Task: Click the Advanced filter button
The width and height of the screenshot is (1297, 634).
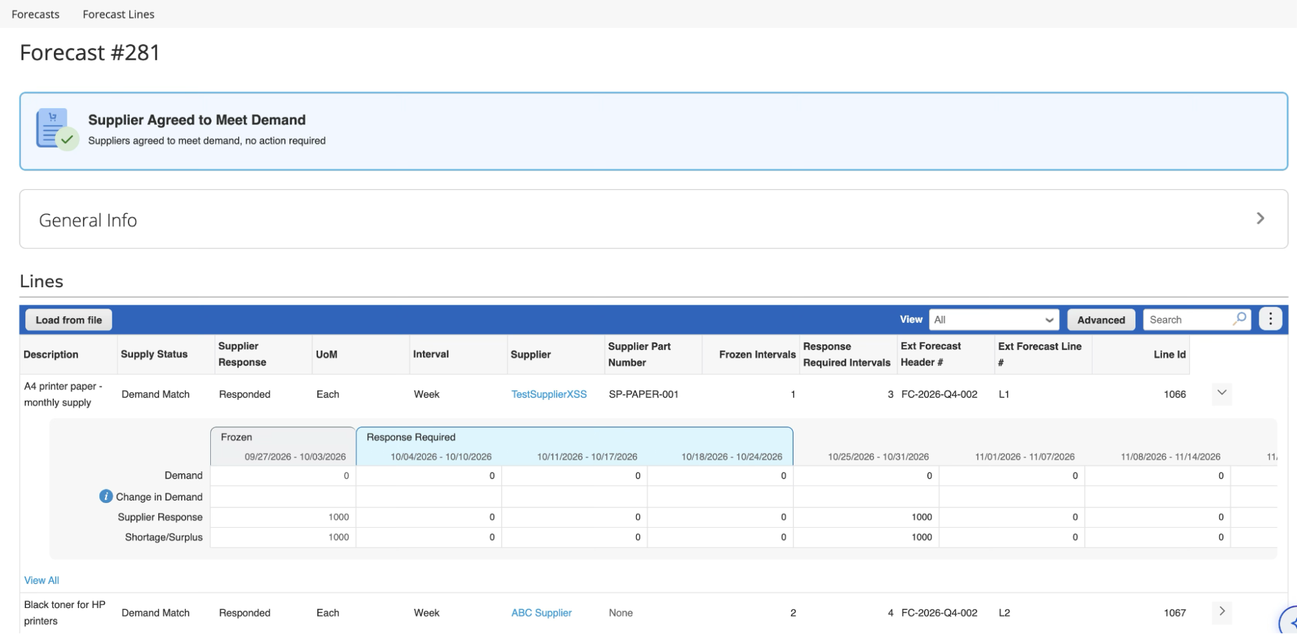Action: point(1101,320)
